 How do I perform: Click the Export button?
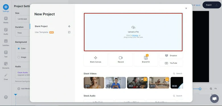[x=212, y=5]
